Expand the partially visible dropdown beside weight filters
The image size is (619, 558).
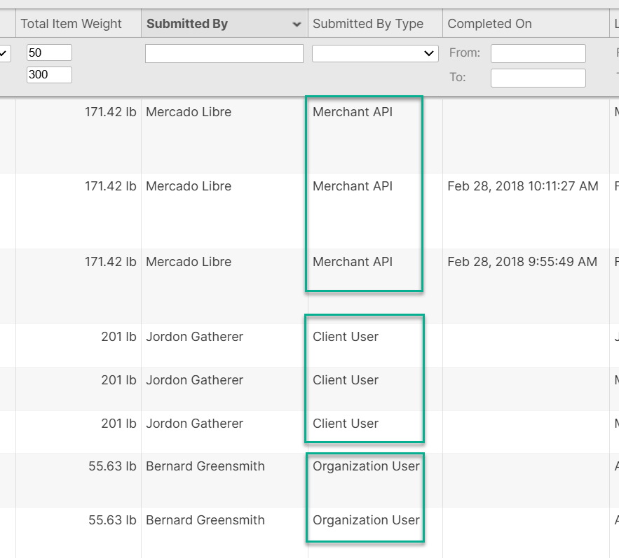tap(5, 53)
